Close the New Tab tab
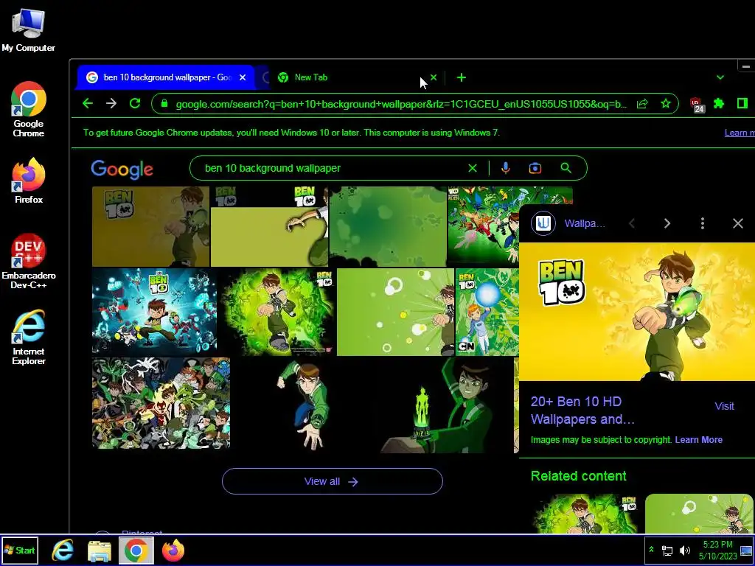Viewport: 755px width, 566px height. [434, 77]
